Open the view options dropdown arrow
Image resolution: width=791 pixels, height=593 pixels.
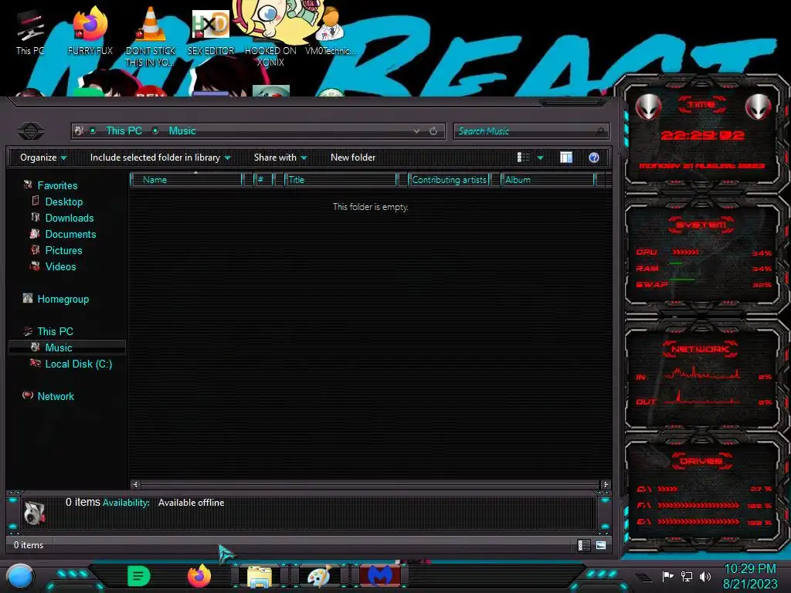point(540,158)
